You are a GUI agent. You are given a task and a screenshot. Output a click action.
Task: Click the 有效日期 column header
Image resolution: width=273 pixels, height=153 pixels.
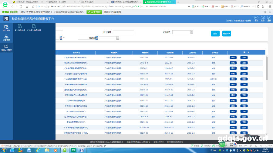170,53
